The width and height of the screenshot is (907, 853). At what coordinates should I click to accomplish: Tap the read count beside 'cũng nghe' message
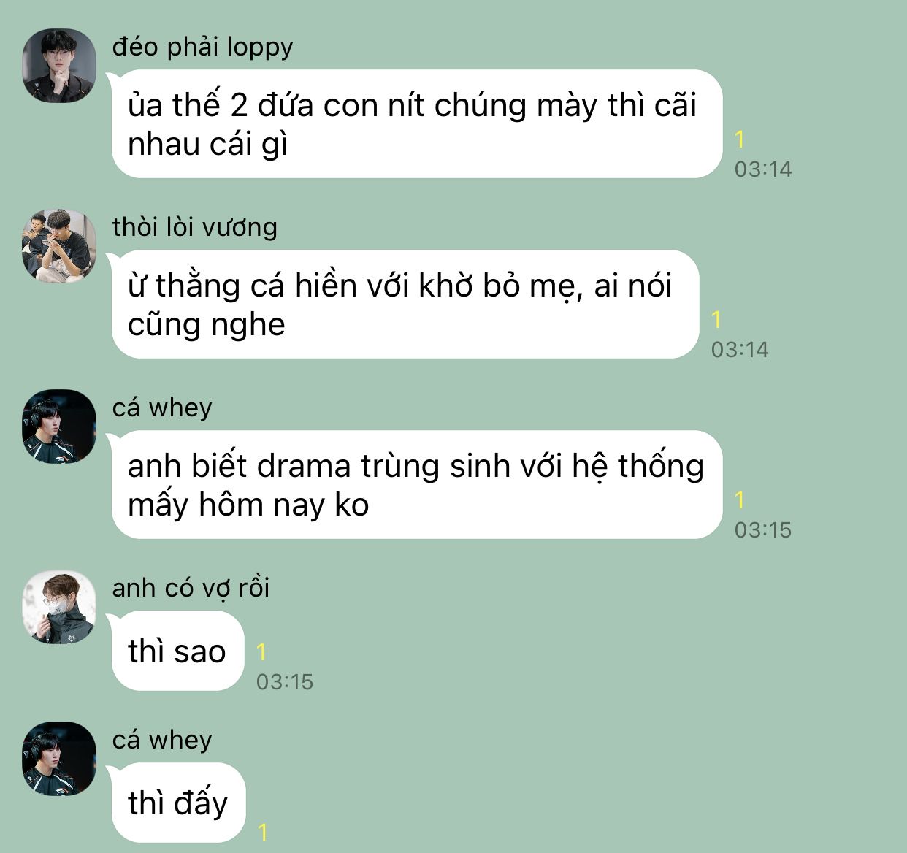[716, 319]
